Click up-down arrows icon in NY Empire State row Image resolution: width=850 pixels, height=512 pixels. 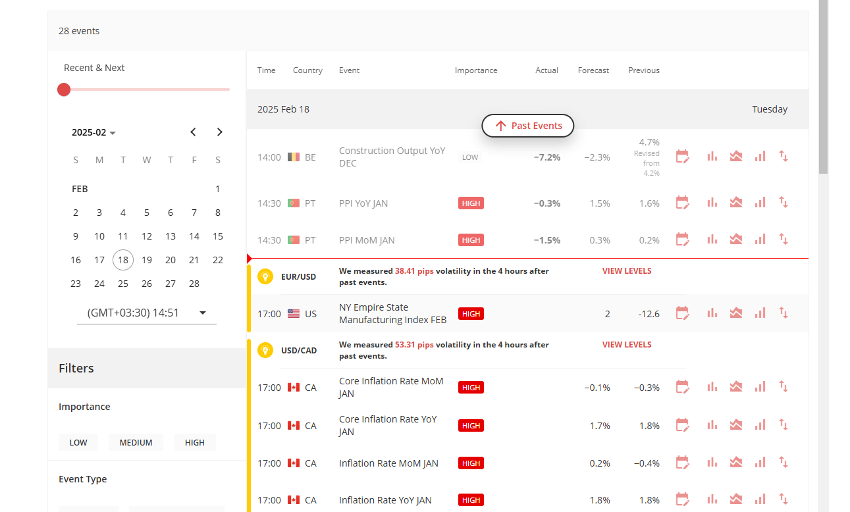[x=784, y=313]
